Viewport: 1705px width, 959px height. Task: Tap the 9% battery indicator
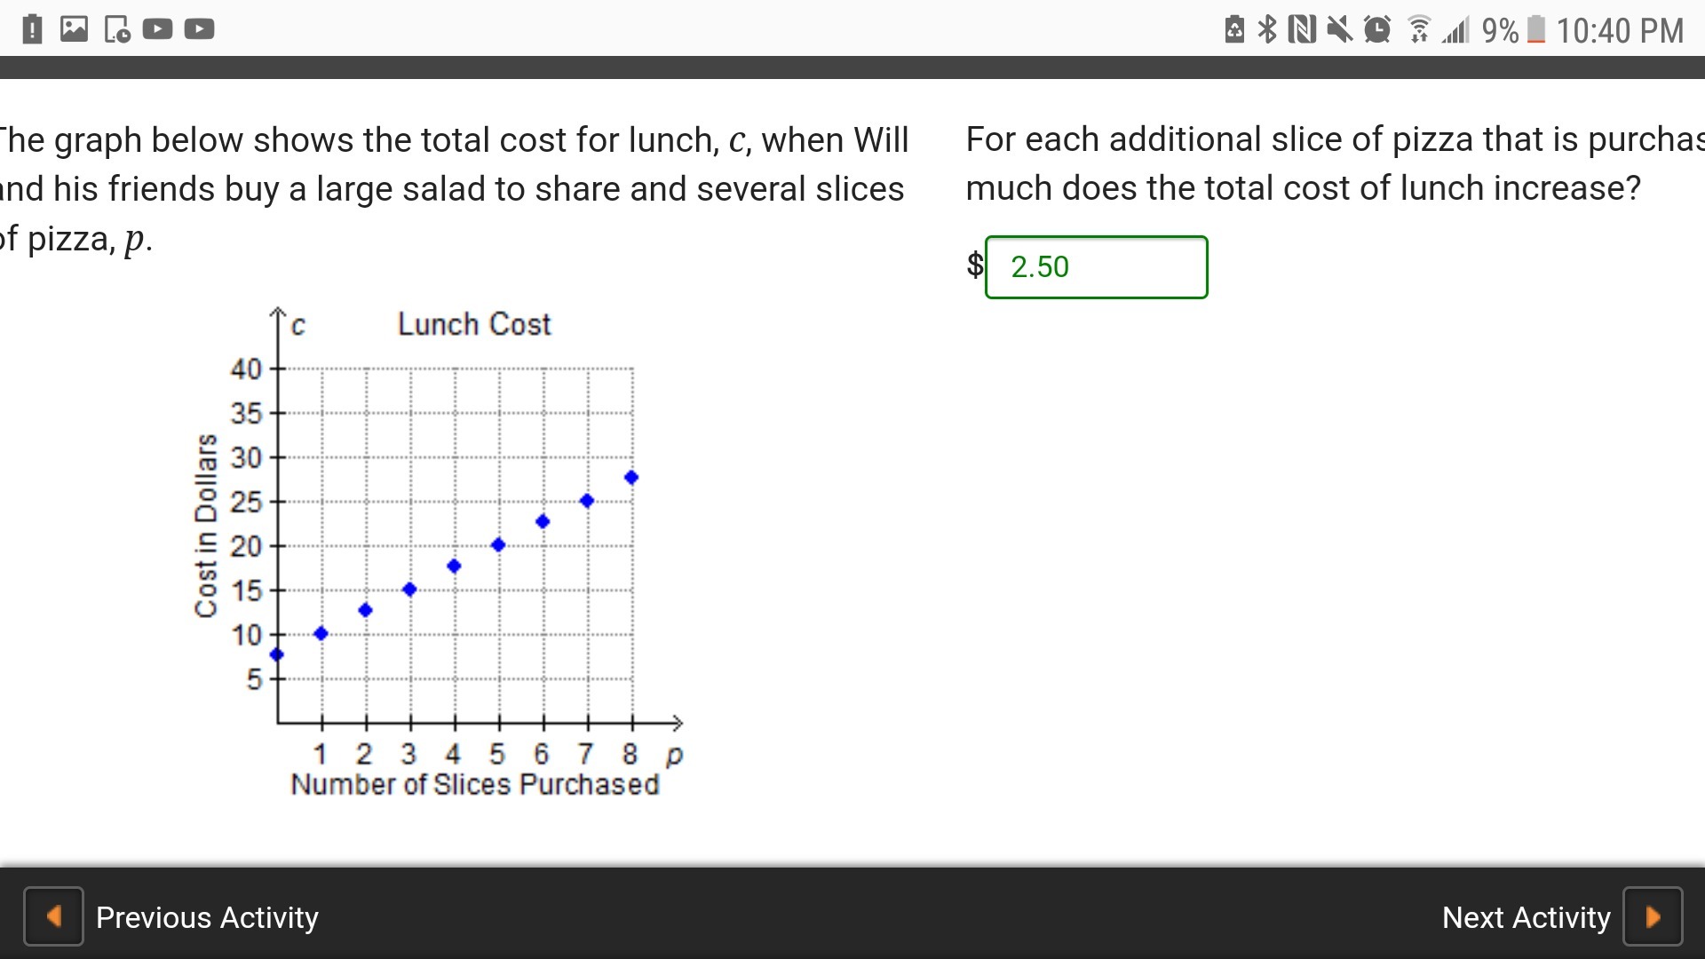click(1513, 30)
